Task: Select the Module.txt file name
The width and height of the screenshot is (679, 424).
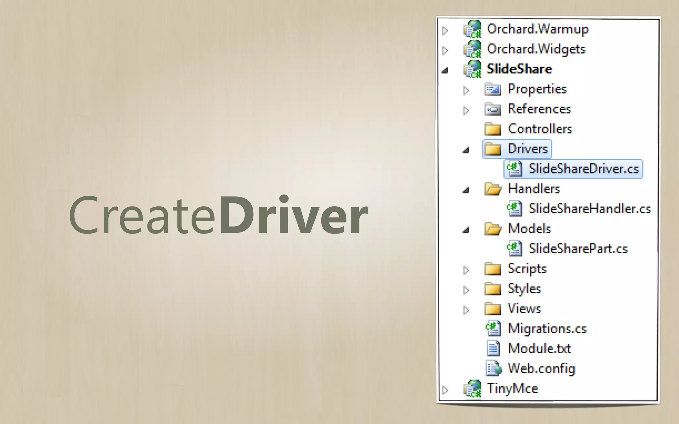Action: pyautogui.click(x=539, y=348)
